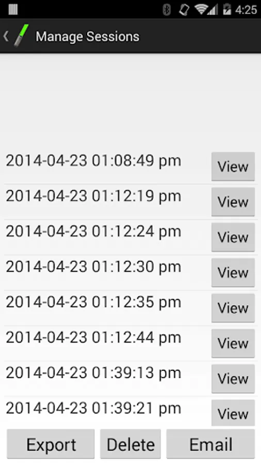Viewport: 261px width, 465px height.
Task: Click the Email button
Action: tap(210, 444)
